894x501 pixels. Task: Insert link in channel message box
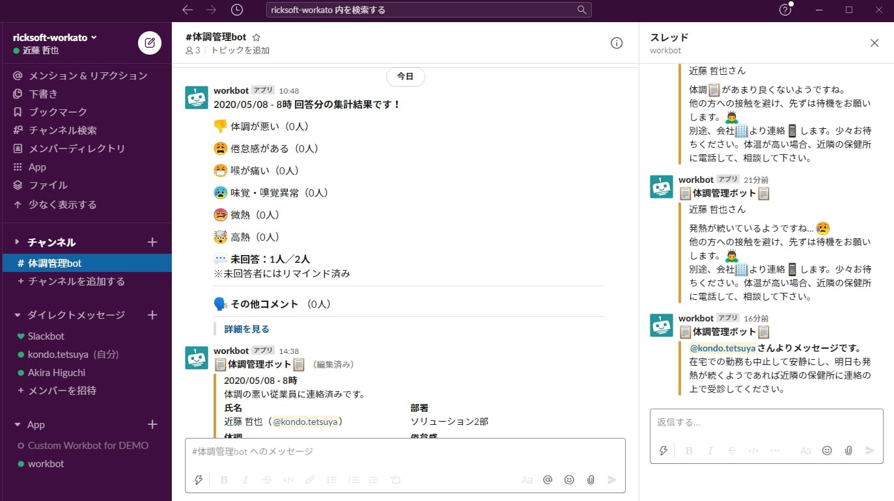(x=310, y=480)
